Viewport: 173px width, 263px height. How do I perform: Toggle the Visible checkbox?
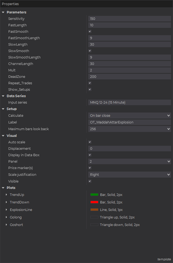90,181
